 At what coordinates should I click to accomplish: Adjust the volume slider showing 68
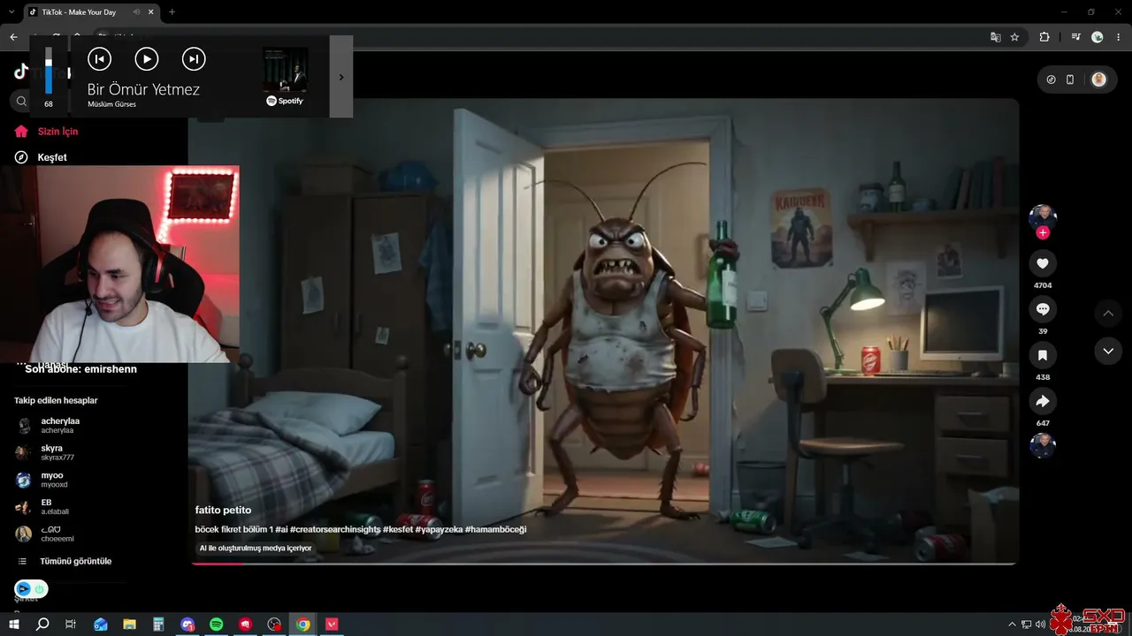click(49, 71)
